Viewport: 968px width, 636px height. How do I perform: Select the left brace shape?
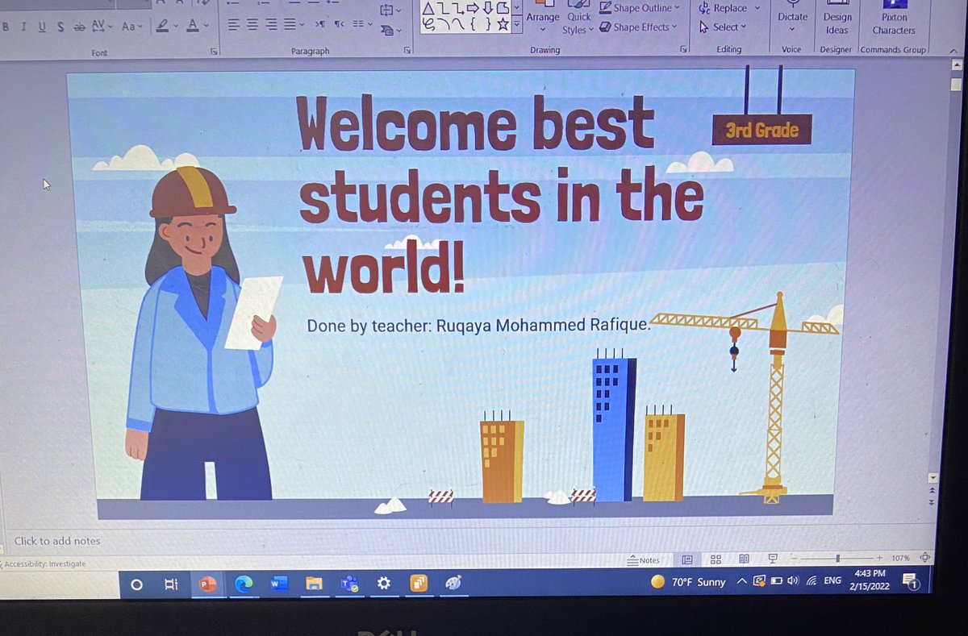pyautogui.click(x=473, y=24)
